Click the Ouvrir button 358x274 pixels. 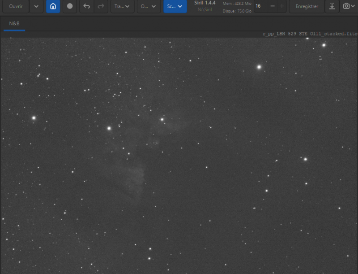(16, 6)
